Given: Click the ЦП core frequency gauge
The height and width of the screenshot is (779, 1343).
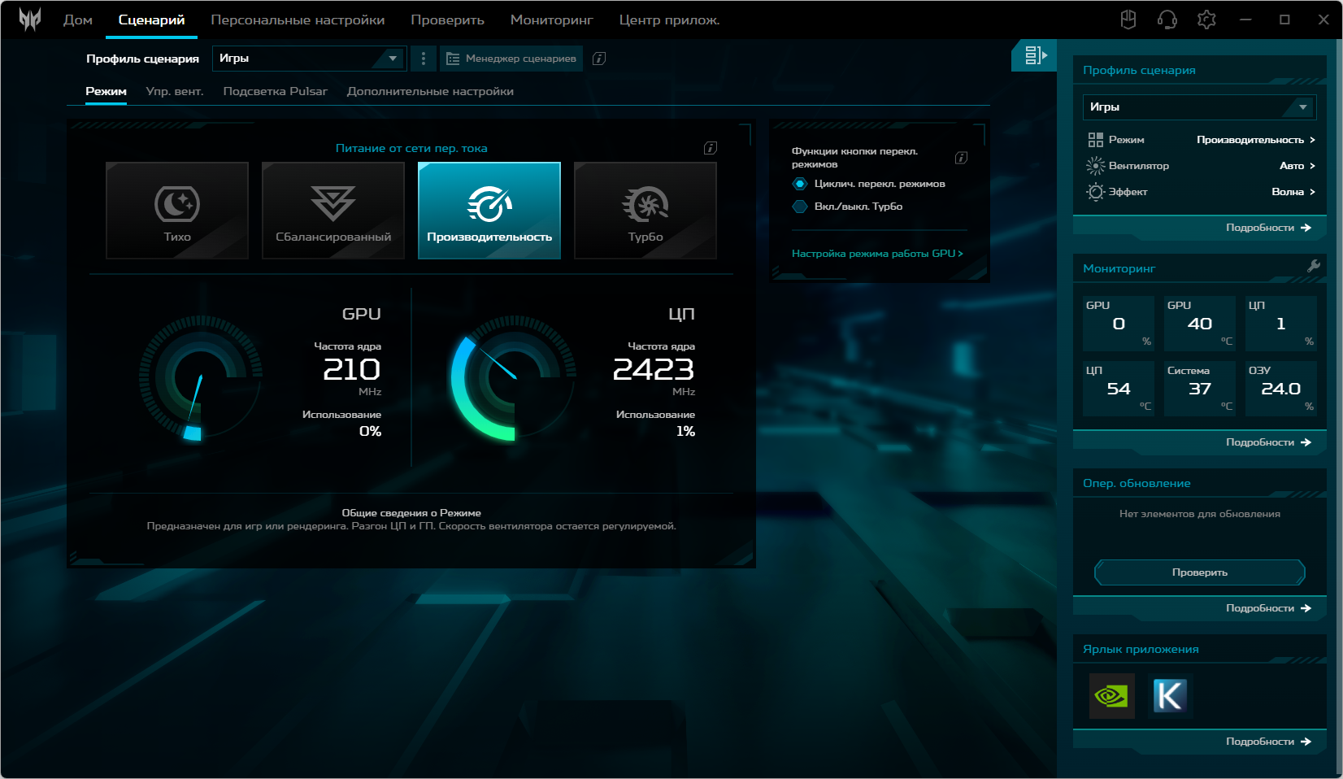Looking at the screenshot, I should 514,378.
